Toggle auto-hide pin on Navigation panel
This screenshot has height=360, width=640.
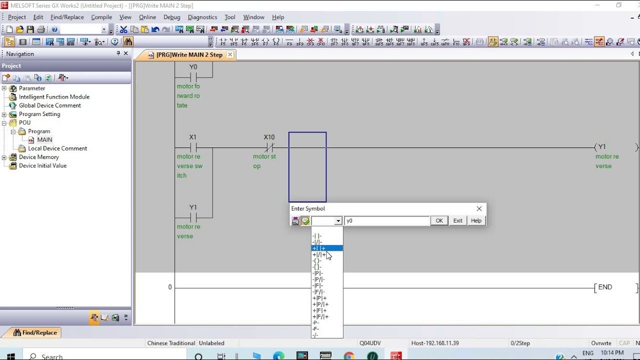[118, 53]
